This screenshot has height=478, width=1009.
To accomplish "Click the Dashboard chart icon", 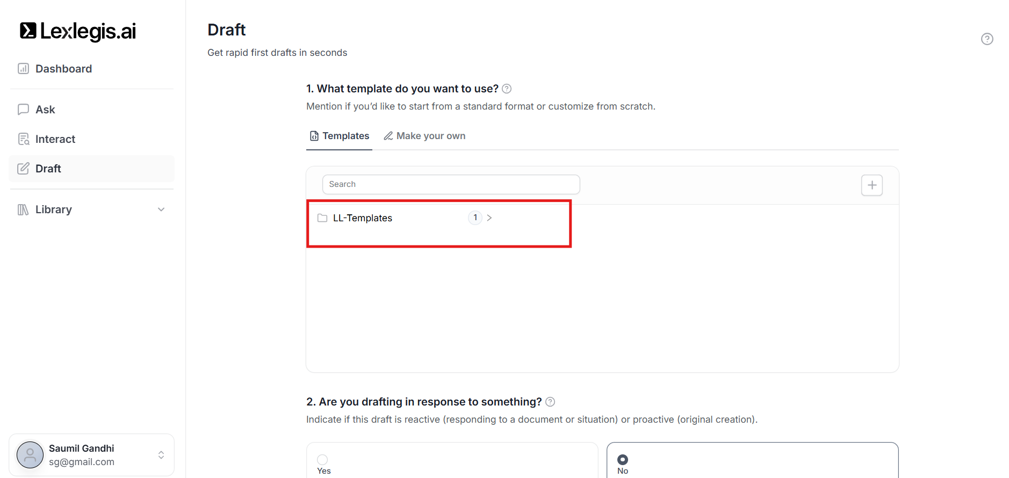I will (23, 69).
